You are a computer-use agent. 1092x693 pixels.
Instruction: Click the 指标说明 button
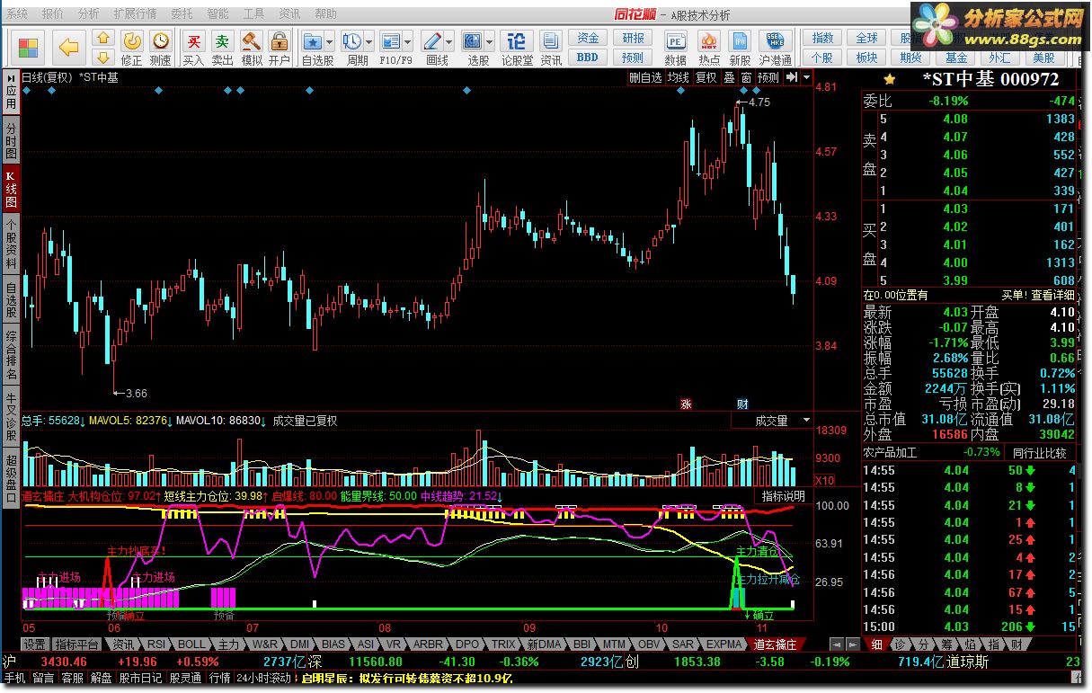[784, 496]
